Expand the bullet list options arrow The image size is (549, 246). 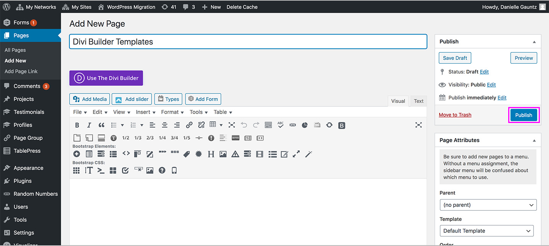point(122,125)
